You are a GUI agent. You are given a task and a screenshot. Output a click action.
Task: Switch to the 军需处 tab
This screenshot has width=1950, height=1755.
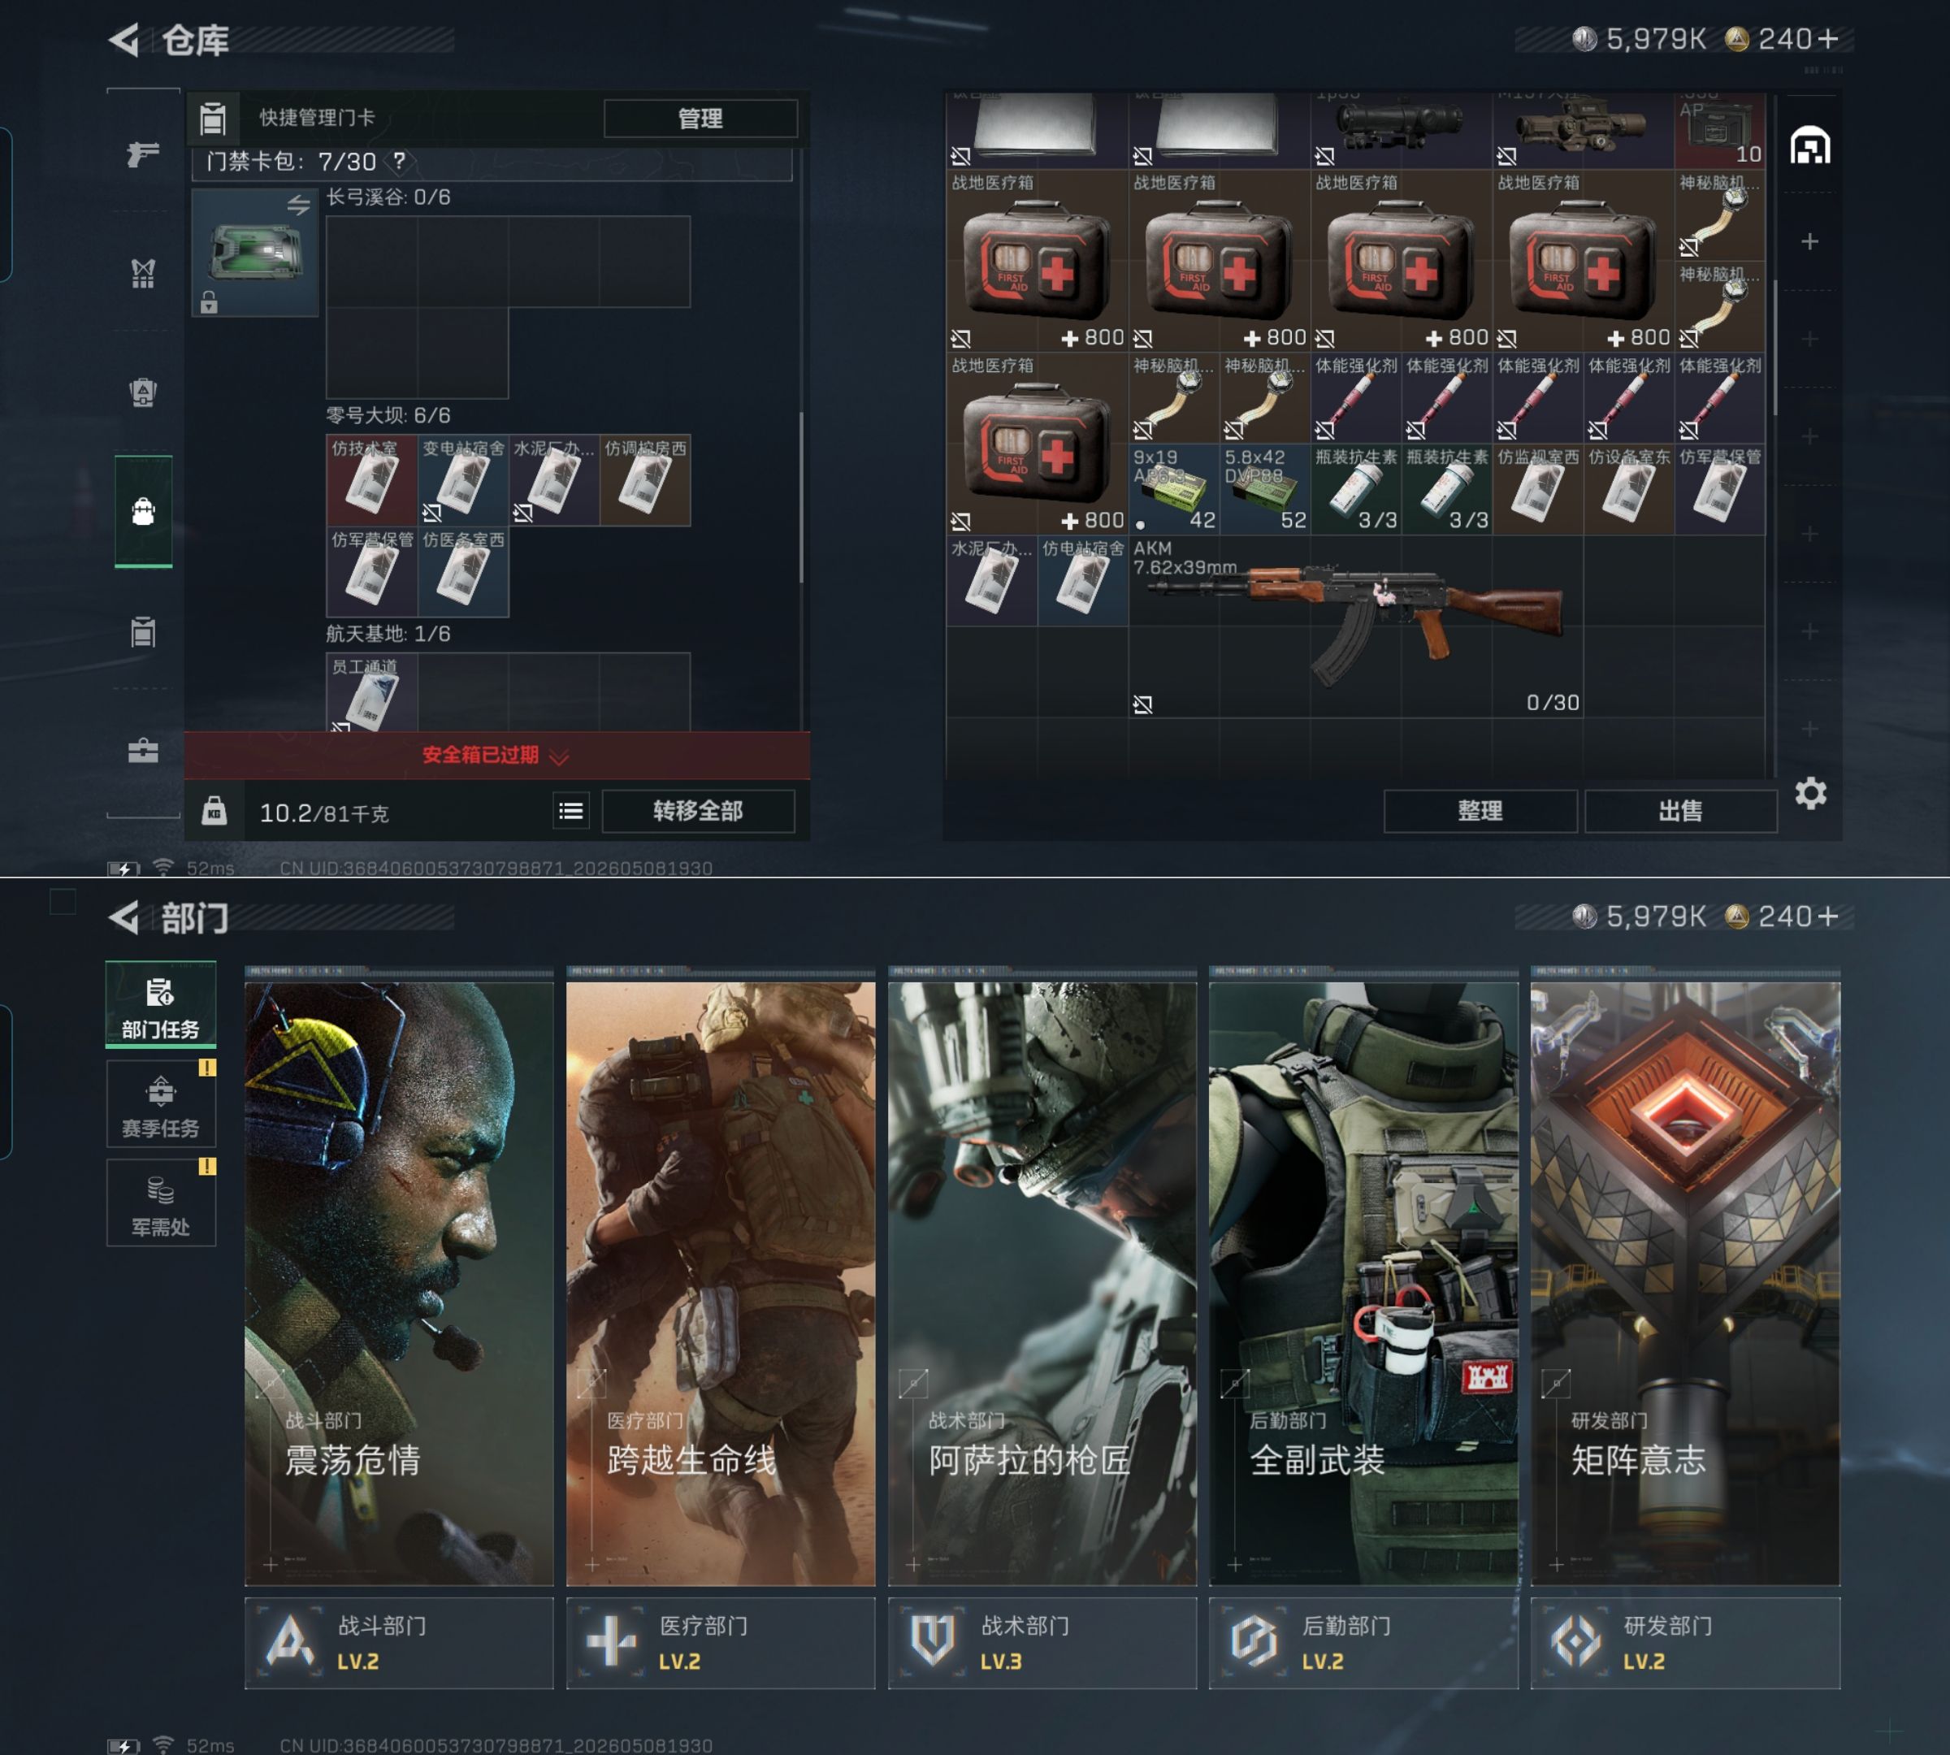point(160,1202)
